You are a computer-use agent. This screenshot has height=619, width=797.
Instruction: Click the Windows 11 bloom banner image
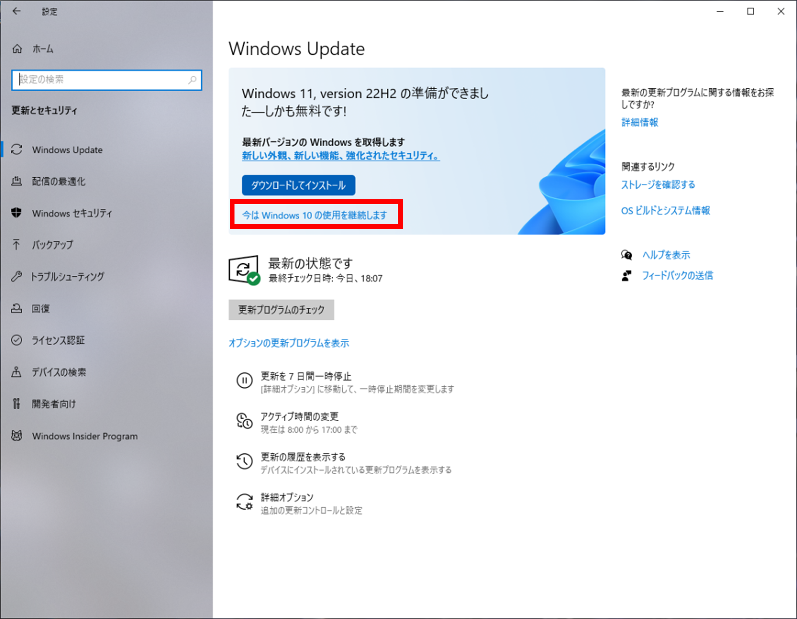pos(562,182)
